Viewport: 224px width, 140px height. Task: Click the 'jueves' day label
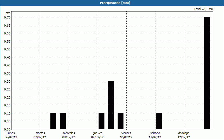tap(98, 133)
